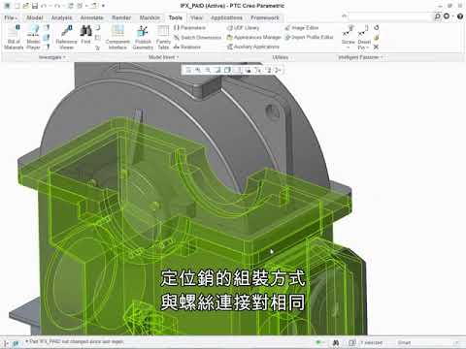
Task: Click the delete fastener X icon
Action: [376, 47]
